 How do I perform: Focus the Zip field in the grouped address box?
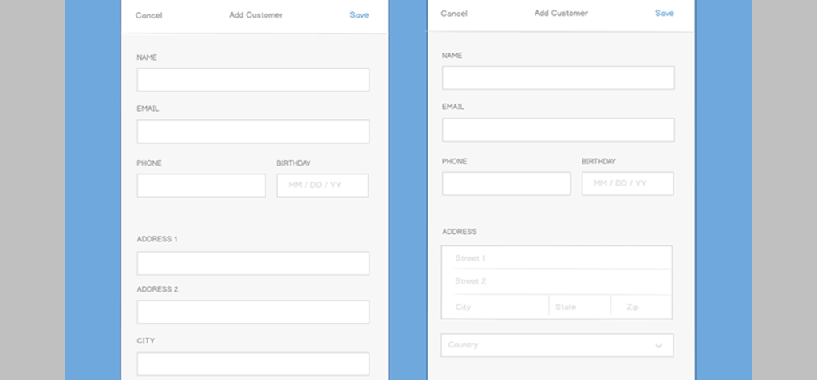click(641, 307)
